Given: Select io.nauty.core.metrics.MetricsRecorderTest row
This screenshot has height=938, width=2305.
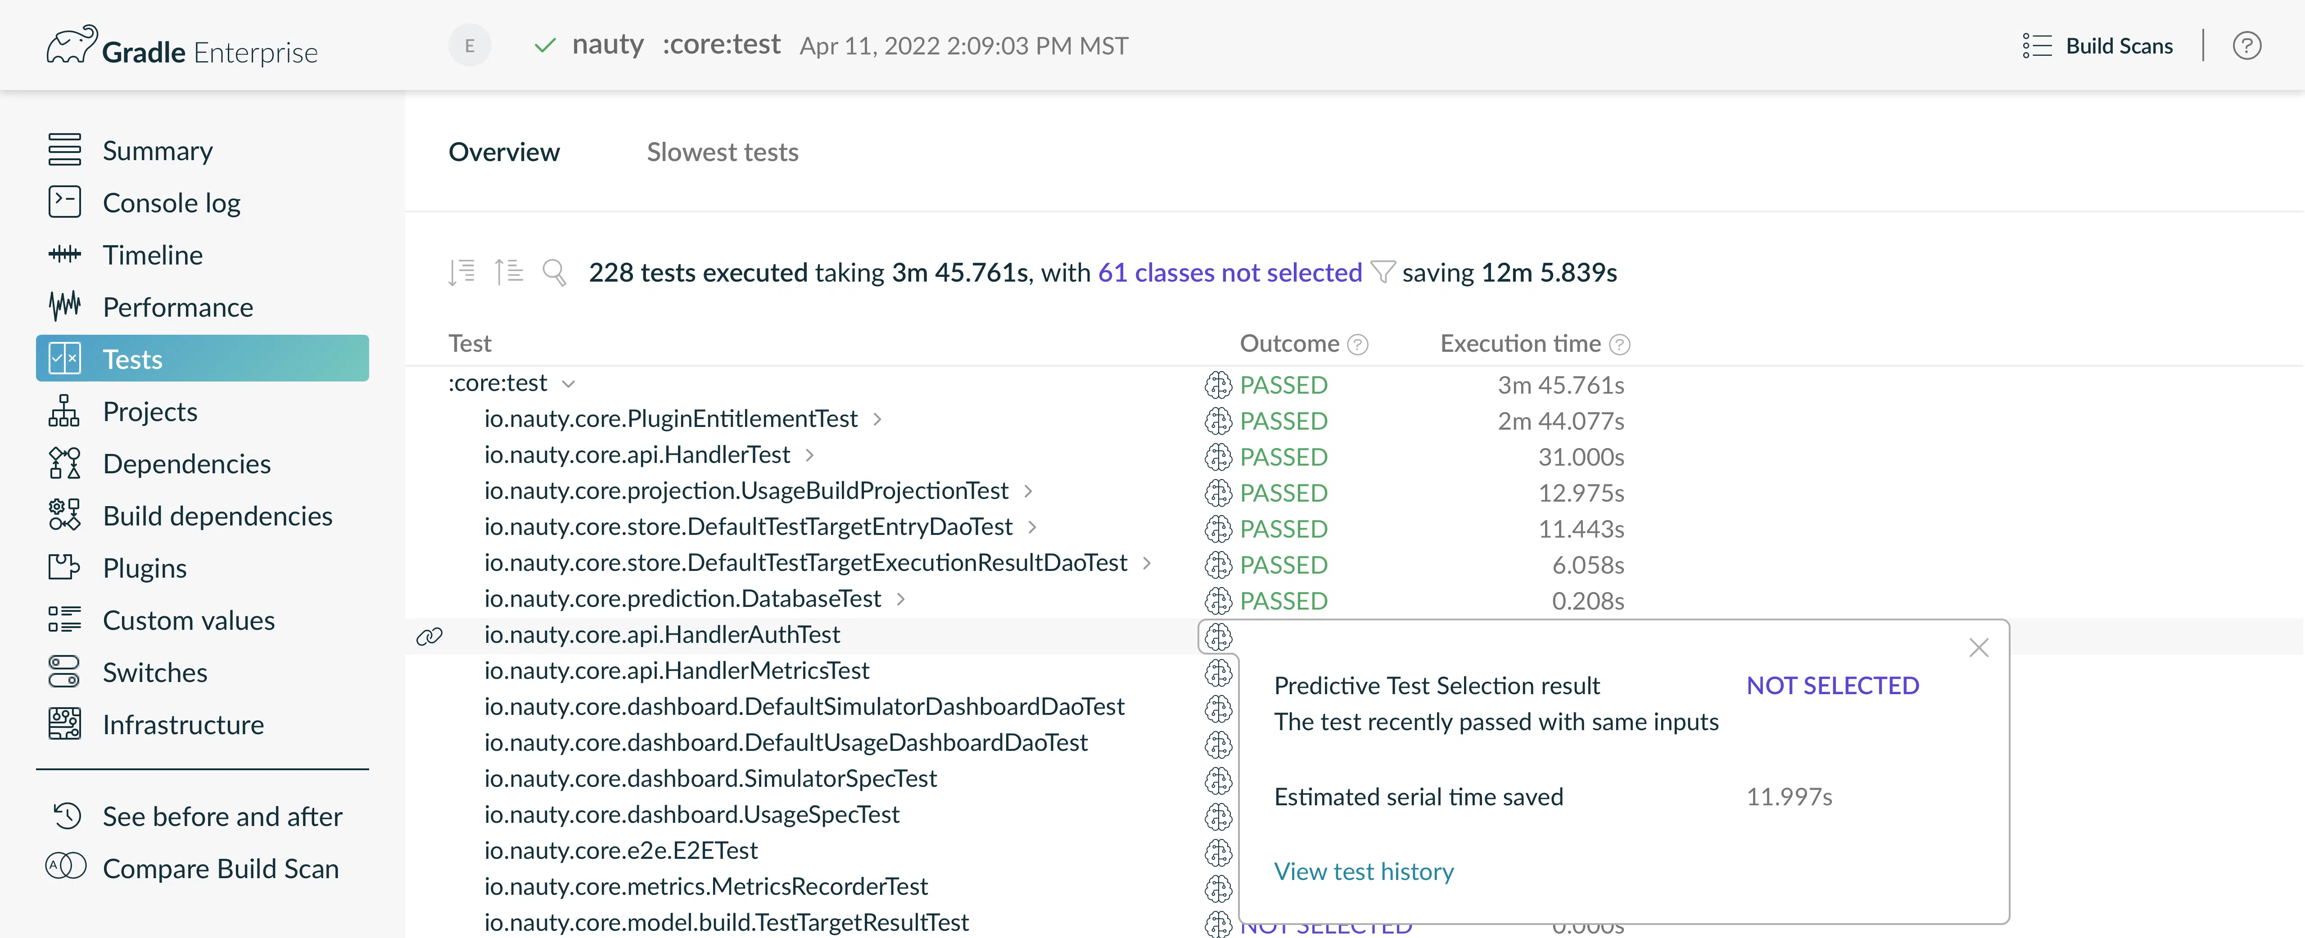Looking at the screenshot, I should [706, 886].
